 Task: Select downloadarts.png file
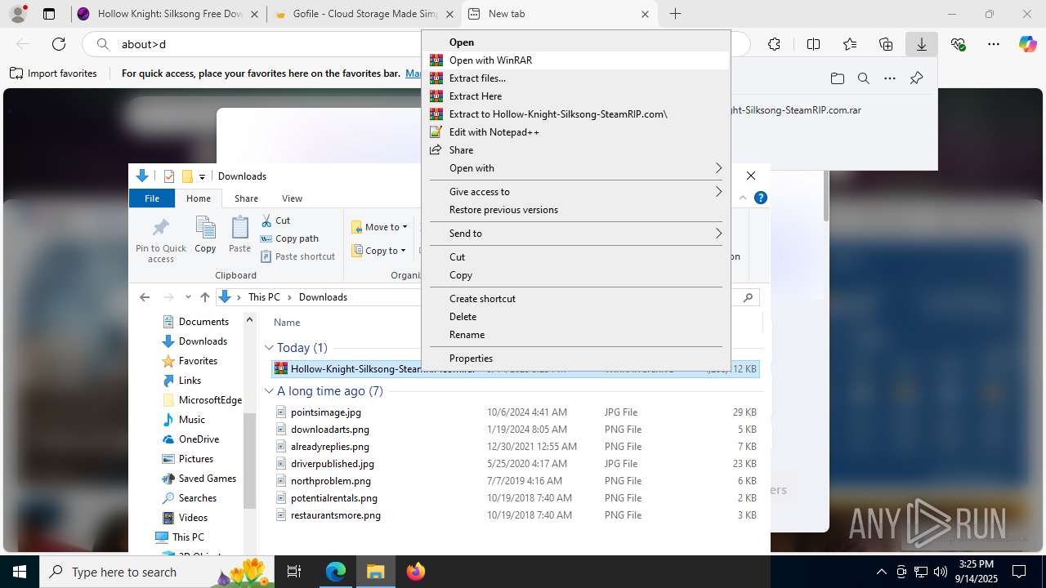(329, 430)
